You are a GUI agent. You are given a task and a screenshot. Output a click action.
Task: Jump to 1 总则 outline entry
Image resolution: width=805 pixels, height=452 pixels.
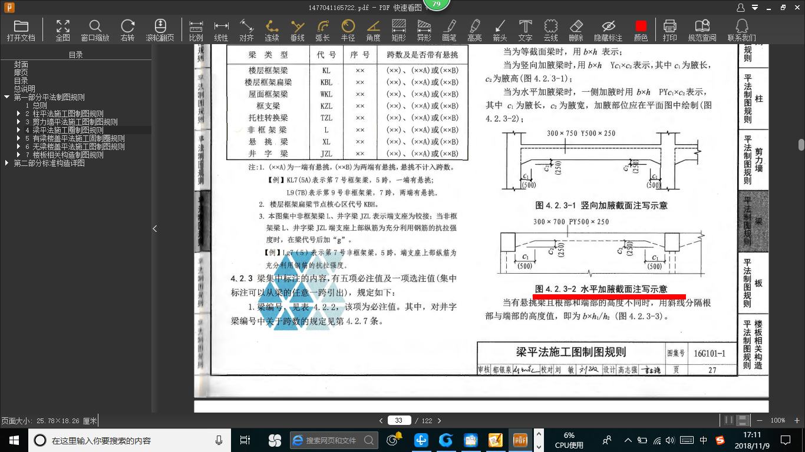[36, 105]
